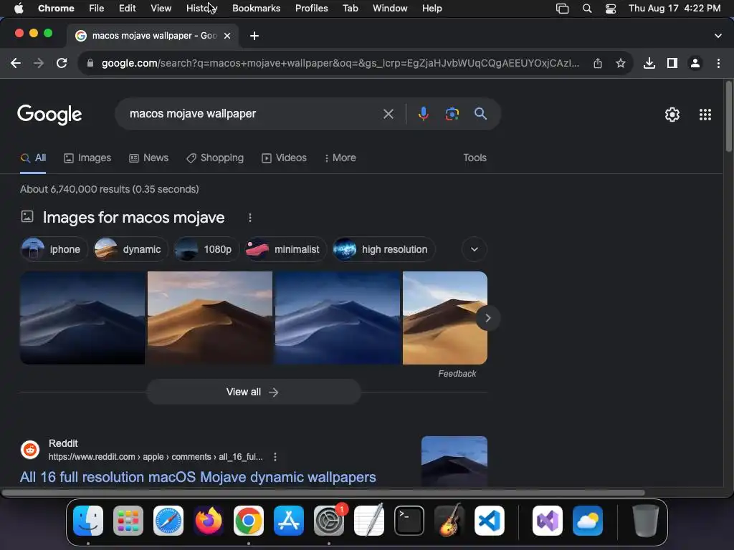Search by image with Google Lens
This screenshot has width=734, height=550.
point(452,114)
